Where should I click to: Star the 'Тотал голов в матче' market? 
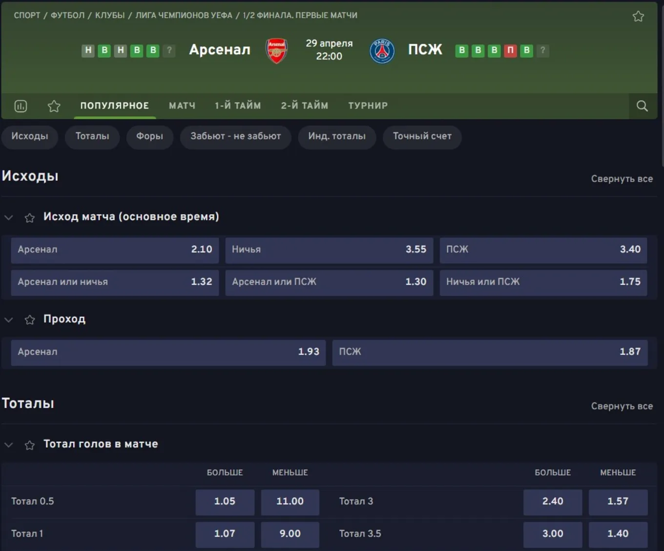tap(30, 445)
